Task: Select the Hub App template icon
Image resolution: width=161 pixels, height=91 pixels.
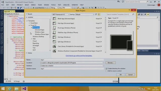Action: [54, 23]
